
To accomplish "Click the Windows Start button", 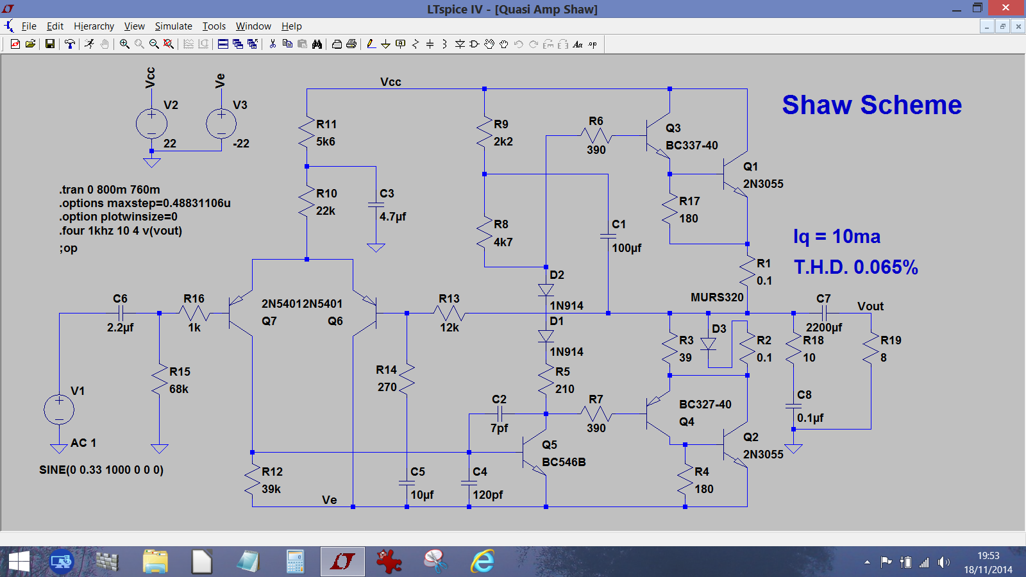I will (x=19, y=562).
